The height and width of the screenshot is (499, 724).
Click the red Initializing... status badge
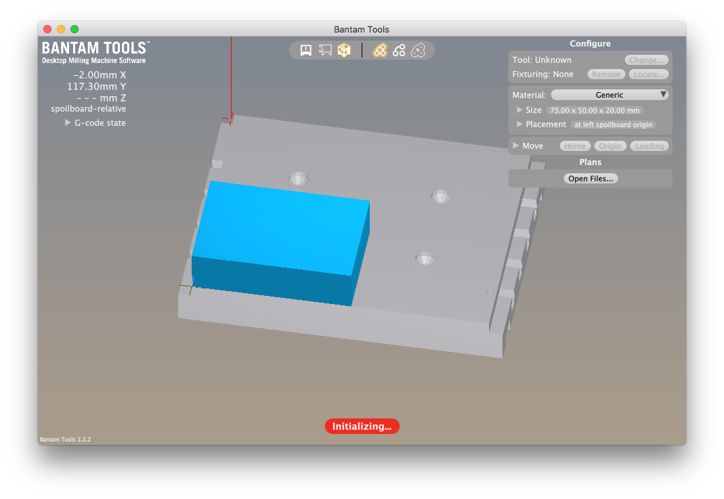[x=362, y=426]
